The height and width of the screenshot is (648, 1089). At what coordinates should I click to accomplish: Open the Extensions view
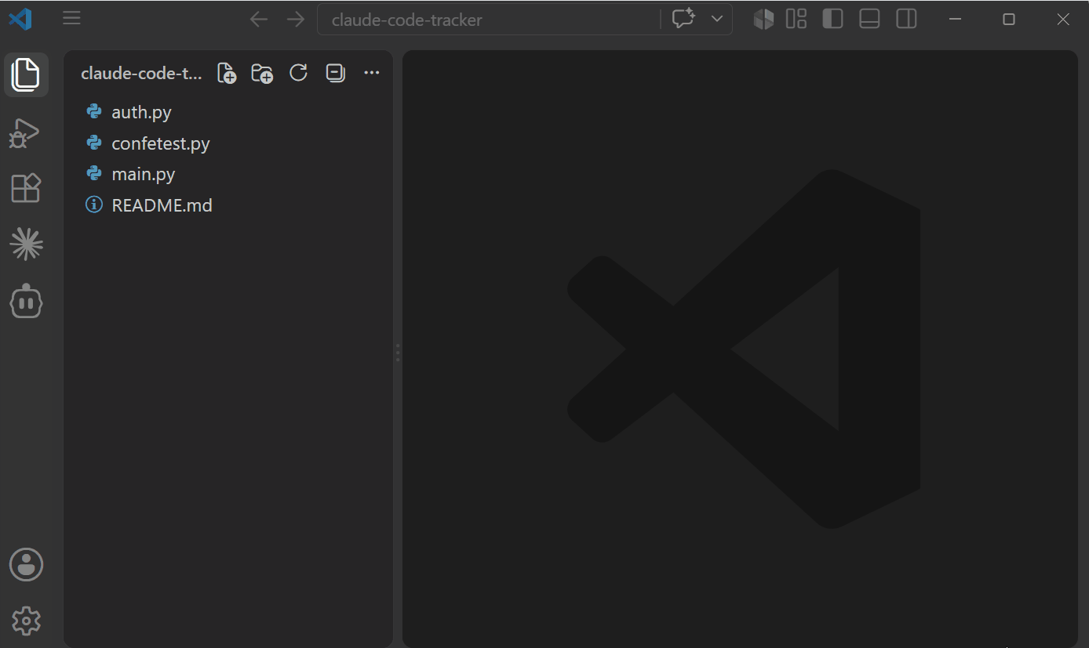[26, 189]
